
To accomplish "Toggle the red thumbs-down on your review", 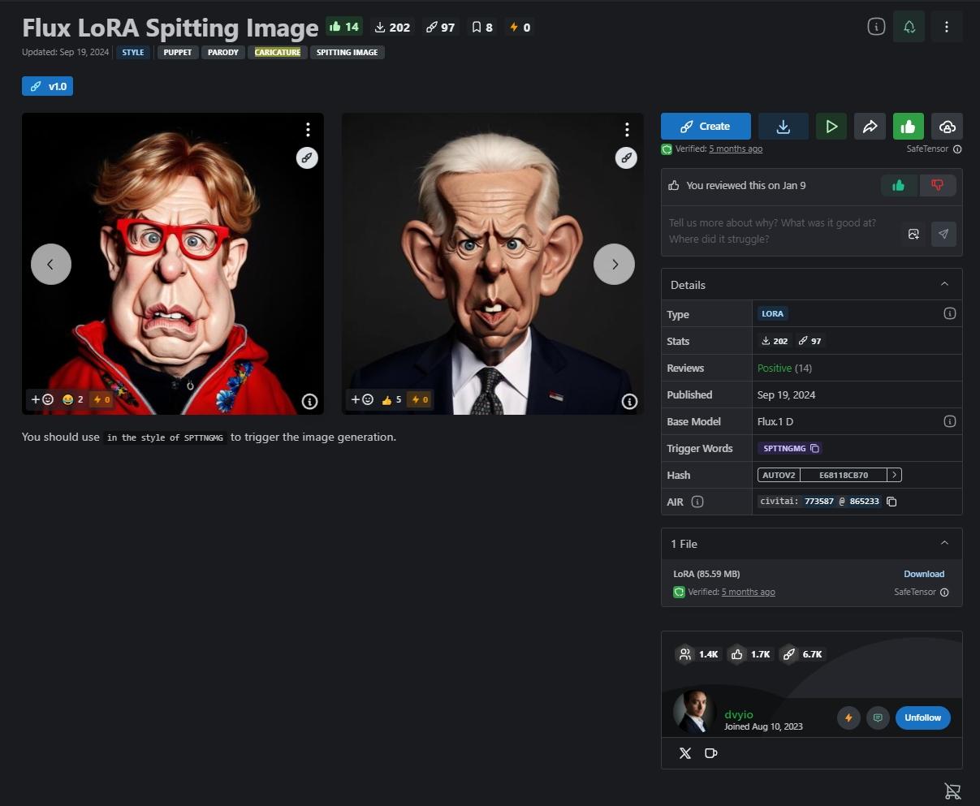I will [x=938, y=185].
